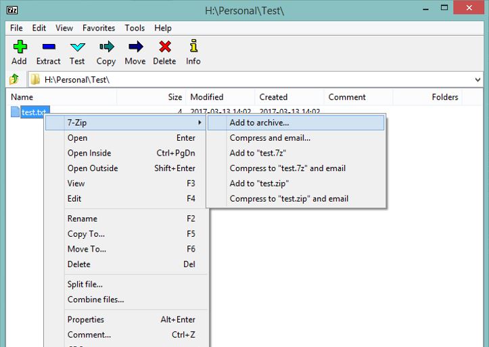Choose Add to archive...
The width and height of the screenshot is (489, 347).
296,122
